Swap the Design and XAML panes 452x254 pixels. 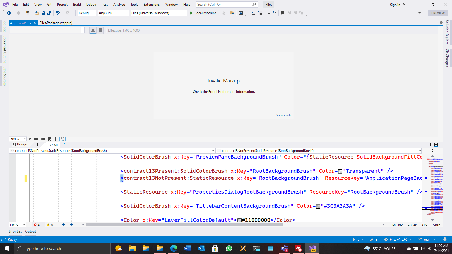click(36, 144)
